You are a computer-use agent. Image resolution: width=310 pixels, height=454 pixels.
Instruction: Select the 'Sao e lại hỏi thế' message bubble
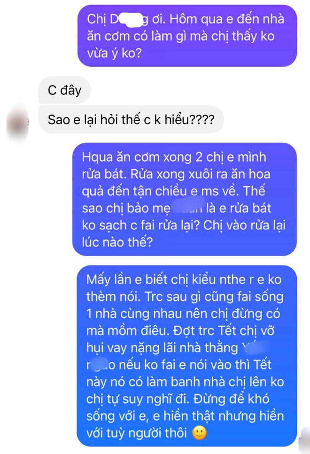131,119
